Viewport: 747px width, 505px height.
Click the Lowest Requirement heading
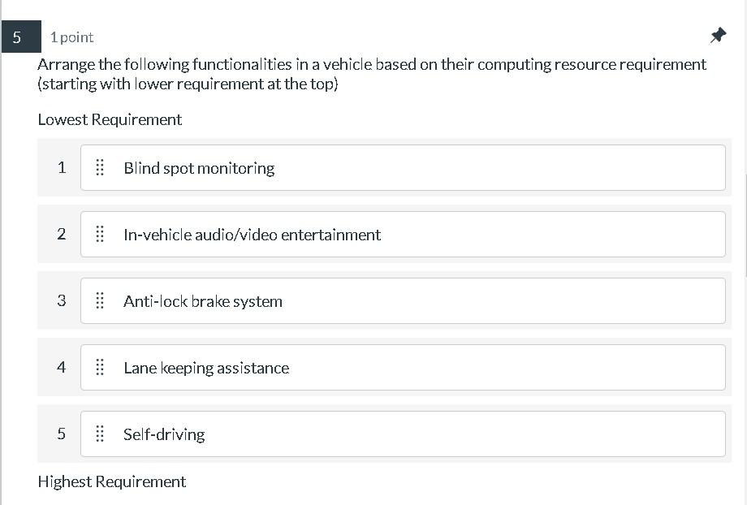tap(110, 119)
